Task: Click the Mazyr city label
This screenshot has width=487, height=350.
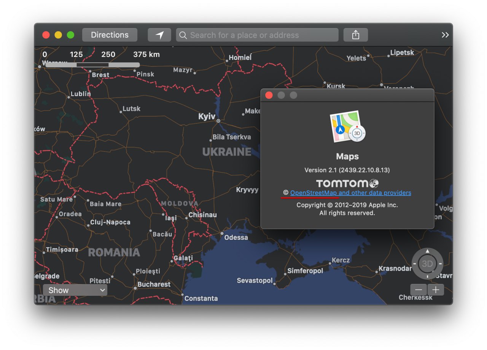Action: pos(183,70)
